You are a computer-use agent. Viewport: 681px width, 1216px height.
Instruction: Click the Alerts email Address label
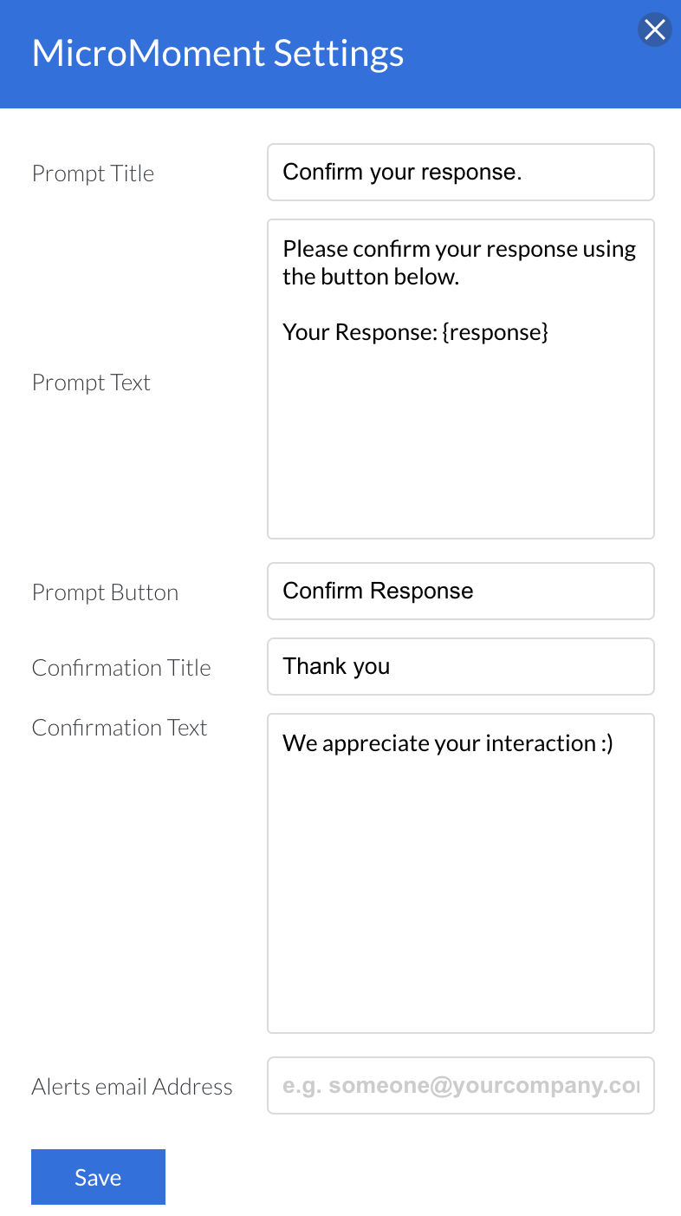pos(132,1087)
